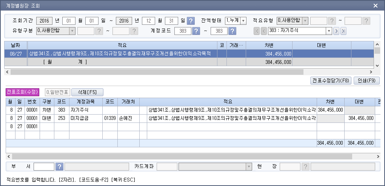Image resolution: width=385 pixels, height=186 pixels.
Task: Click the 대변 구분 cell in voucher row
Action: click(x=47, y=118)
